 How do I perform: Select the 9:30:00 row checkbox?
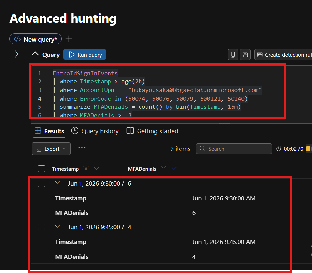click(41, 183)
